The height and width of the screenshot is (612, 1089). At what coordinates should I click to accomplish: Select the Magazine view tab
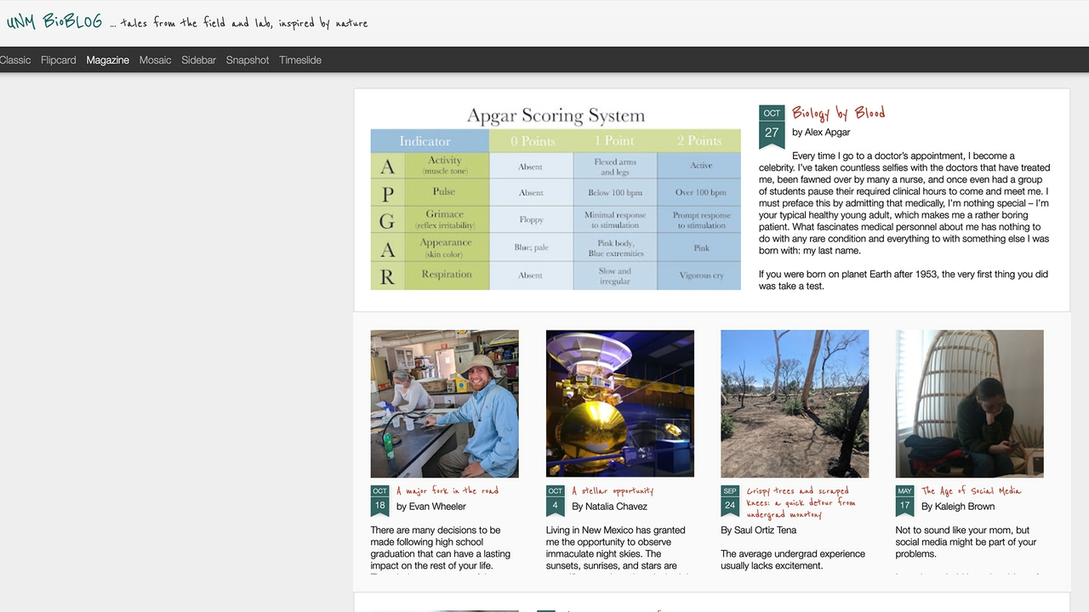(x=107, y=59)
